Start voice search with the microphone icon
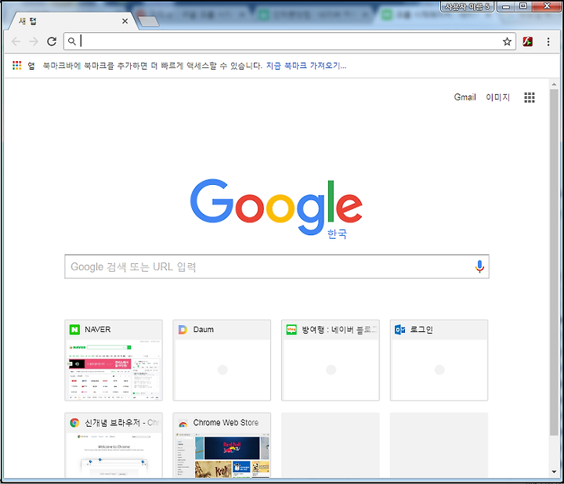This screenshot has height=484, width=564. pyautogui.click(x=479, y=267)
